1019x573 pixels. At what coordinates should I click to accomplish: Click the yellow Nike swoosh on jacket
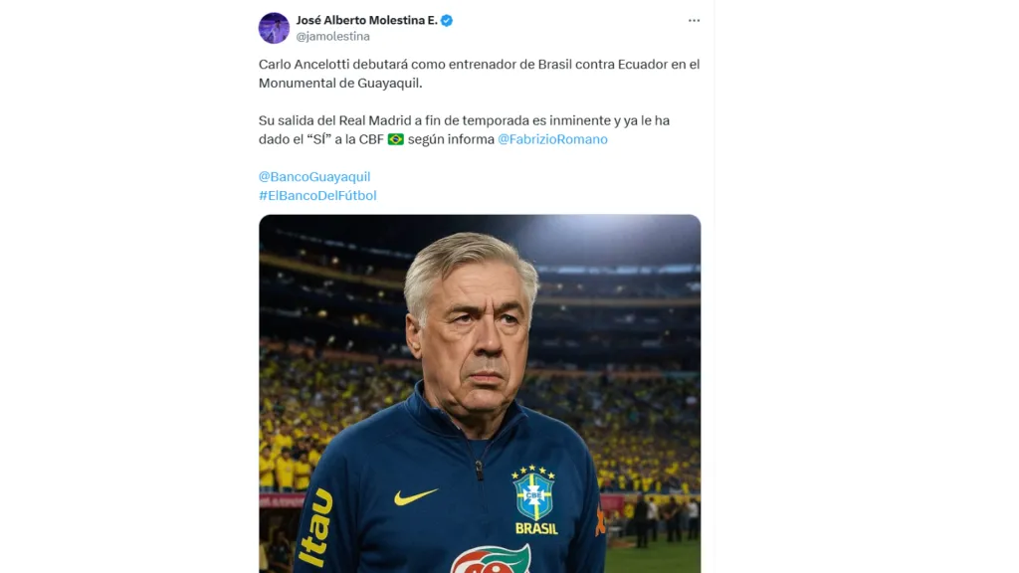tap(415, 495)
